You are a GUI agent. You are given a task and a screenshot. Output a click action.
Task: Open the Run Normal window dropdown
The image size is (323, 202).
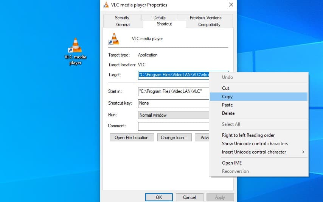point(174,115)
